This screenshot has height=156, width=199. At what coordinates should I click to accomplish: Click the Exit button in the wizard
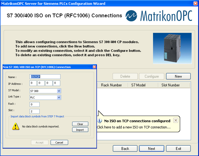178,149
